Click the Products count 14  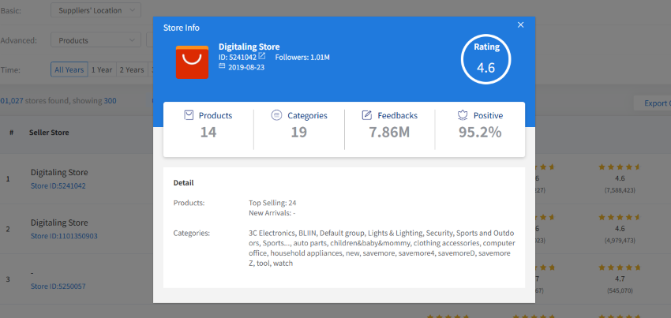(x=208, y=133)
